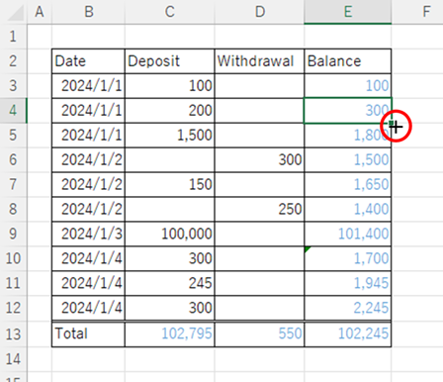Select row 13 header
Screen dimensions: 443x382
pos(13,334)
